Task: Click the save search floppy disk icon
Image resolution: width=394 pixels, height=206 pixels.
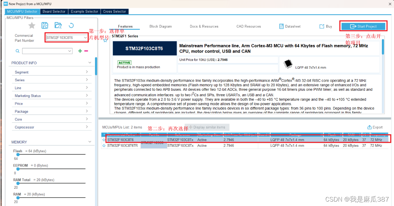Action: pos(45,25)
